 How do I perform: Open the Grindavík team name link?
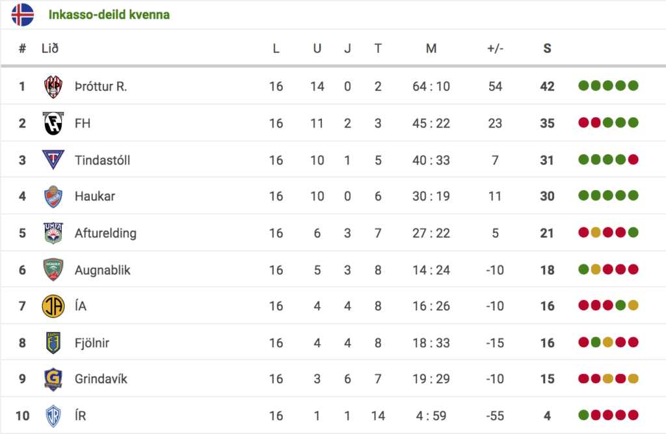(101, 379)
